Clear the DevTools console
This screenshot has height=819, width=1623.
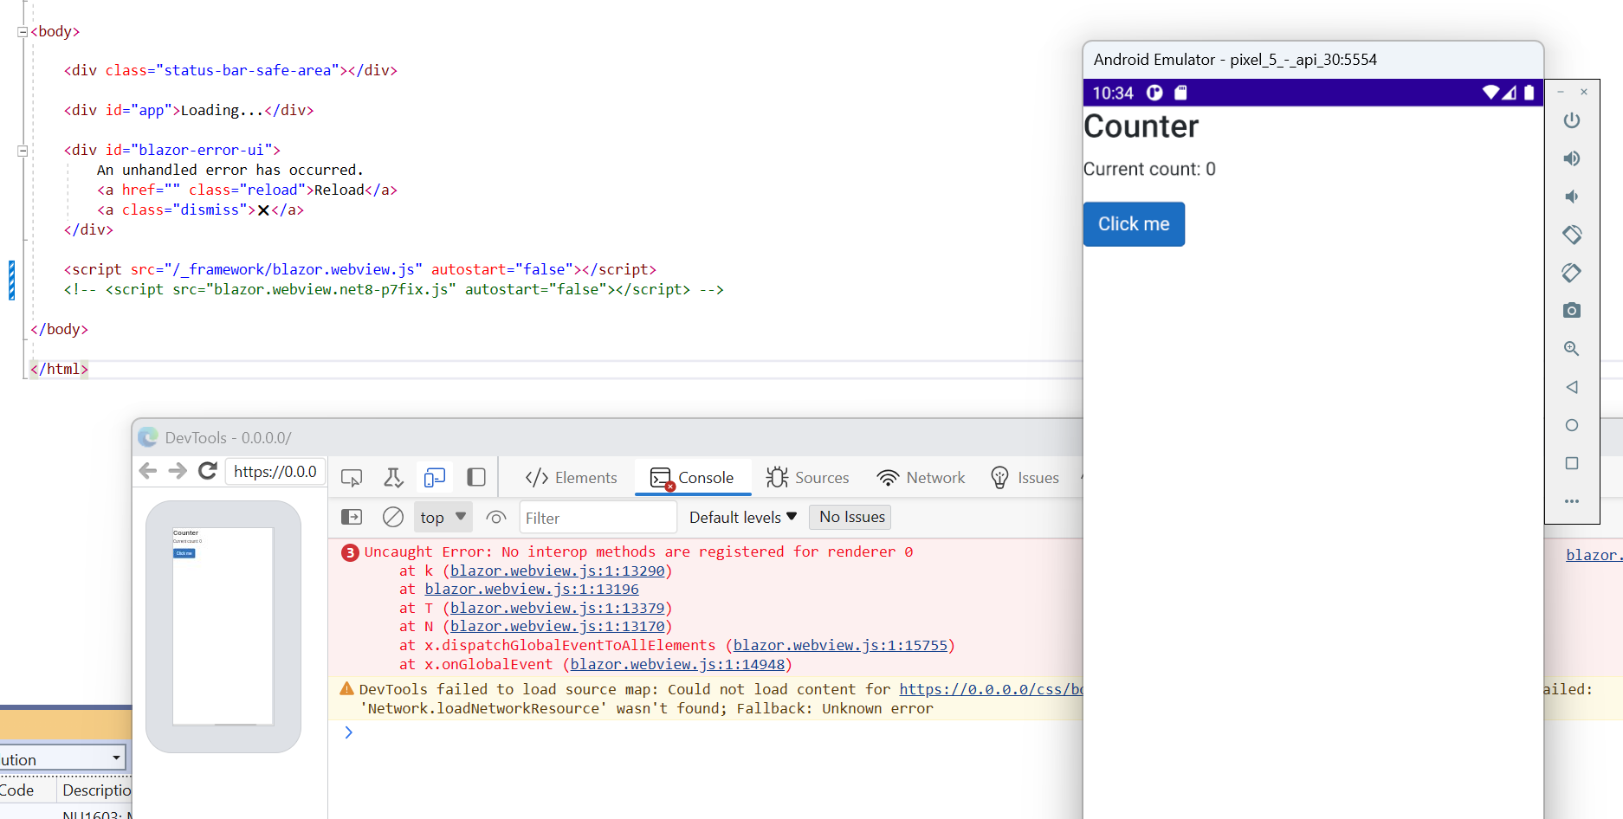(x=392, y=517)
